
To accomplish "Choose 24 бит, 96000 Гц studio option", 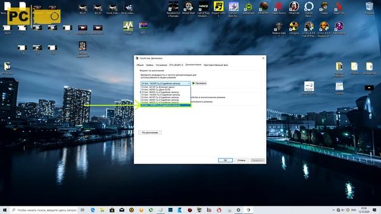I will tap(165, 102).
